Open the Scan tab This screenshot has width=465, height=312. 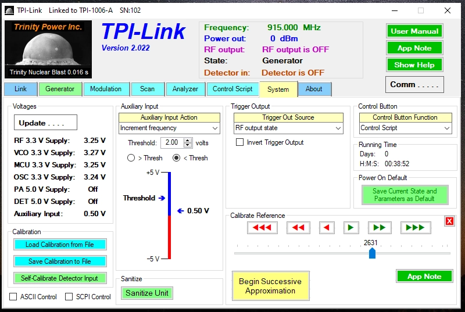(x=148, y=89)
